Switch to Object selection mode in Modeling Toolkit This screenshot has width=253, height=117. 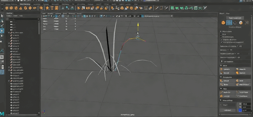[x=223, y=23]
